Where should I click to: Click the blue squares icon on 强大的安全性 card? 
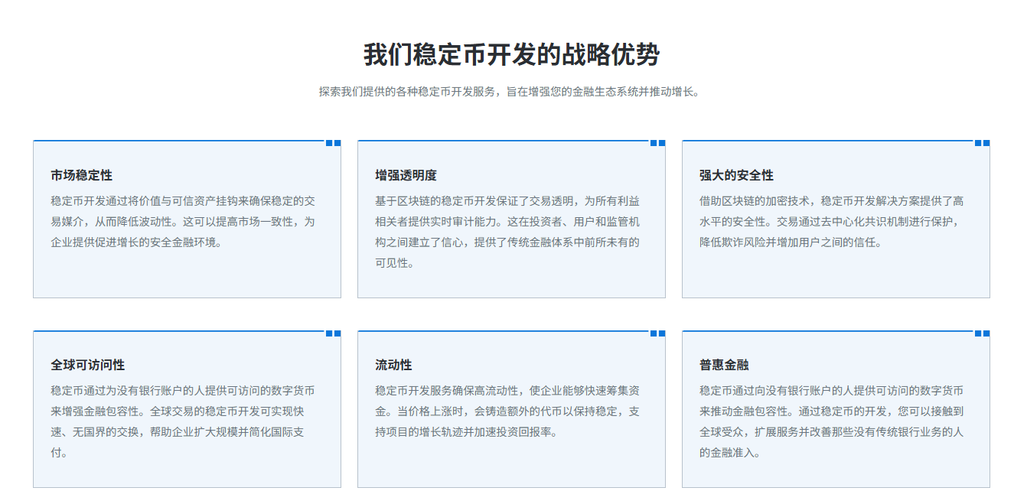(x=982, y=143)
